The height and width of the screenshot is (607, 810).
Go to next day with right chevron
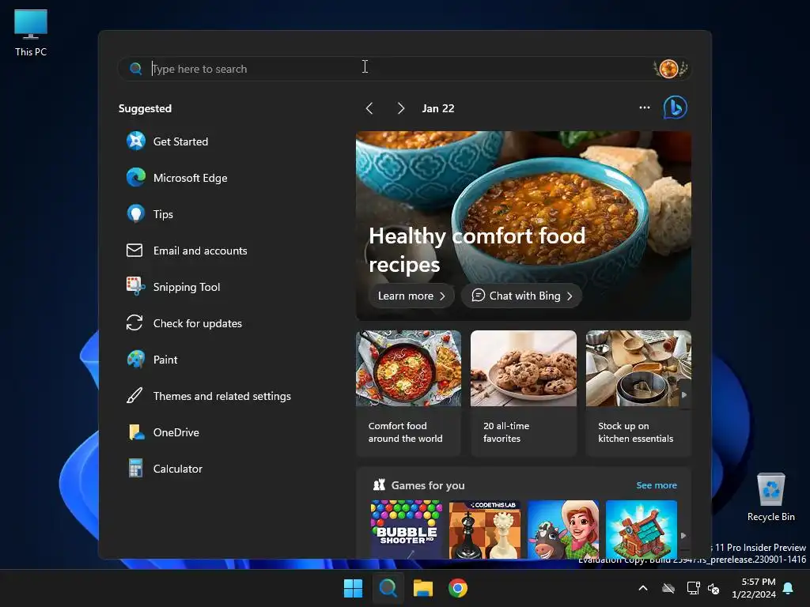[401, 108]
